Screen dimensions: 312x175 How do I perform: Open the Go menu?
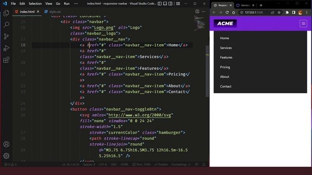(58, 3)
